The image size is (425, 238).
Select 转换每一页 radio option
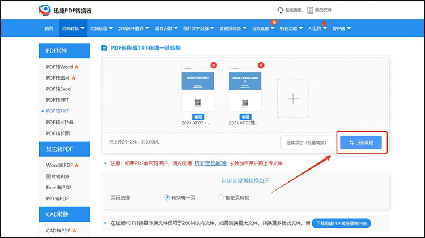167,197
